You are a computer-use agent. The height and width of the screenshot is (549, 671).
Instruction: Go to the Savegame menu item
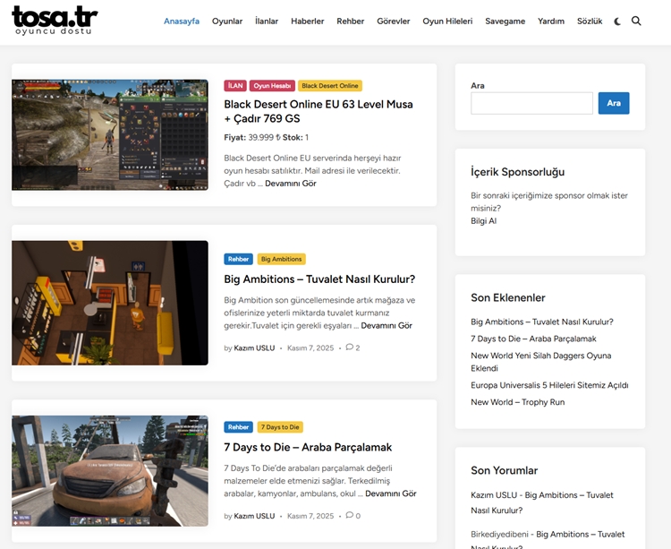pos(505,21)
